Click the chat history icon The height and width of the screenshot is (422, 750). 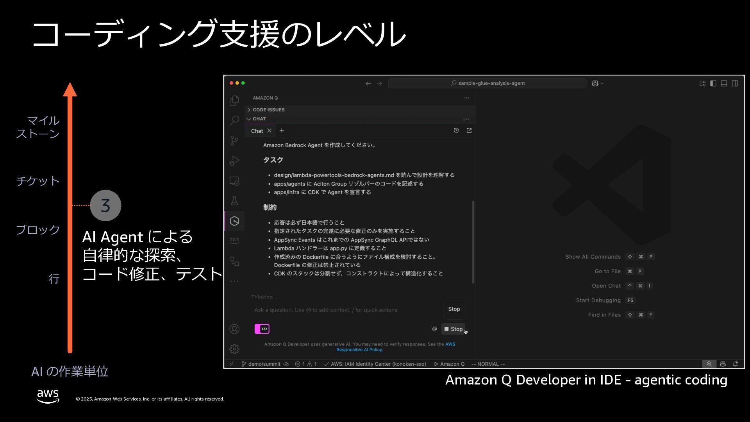pyautogui.click(x=456, y=131)
